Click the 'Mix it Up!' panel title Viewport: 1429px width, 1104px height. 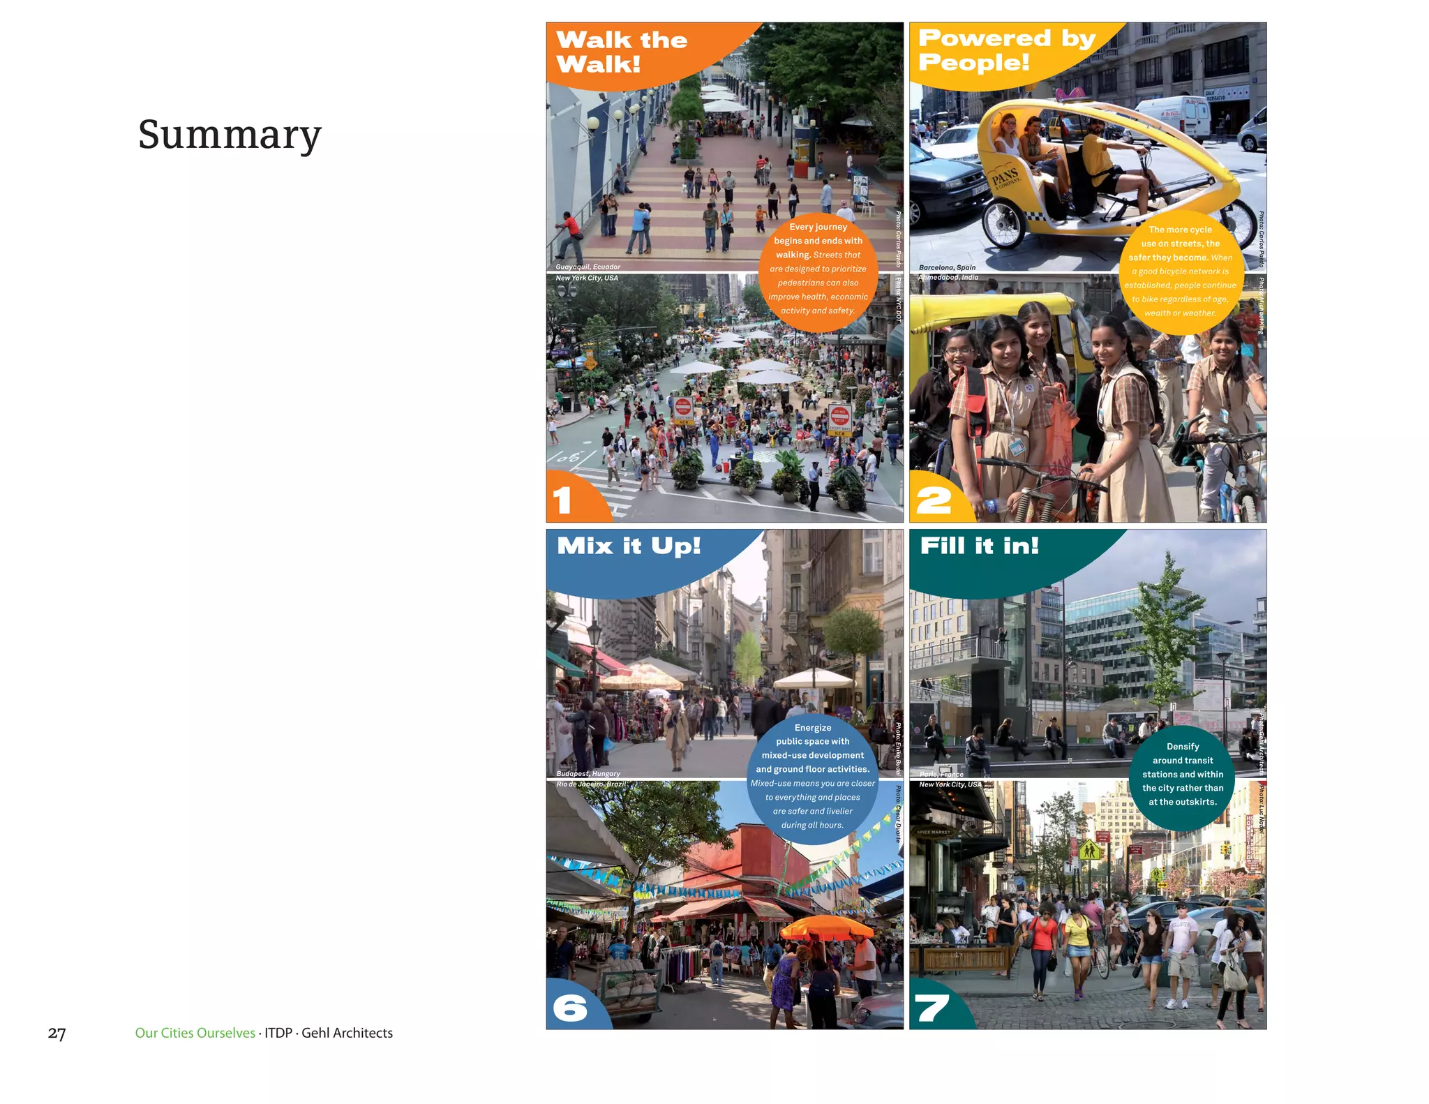629,546
